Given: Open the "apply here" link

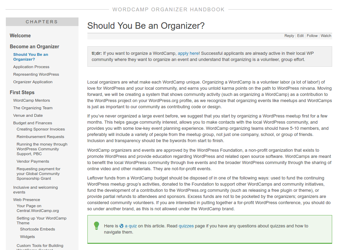Looking at the screenshot, I should [x=188, y=53].
